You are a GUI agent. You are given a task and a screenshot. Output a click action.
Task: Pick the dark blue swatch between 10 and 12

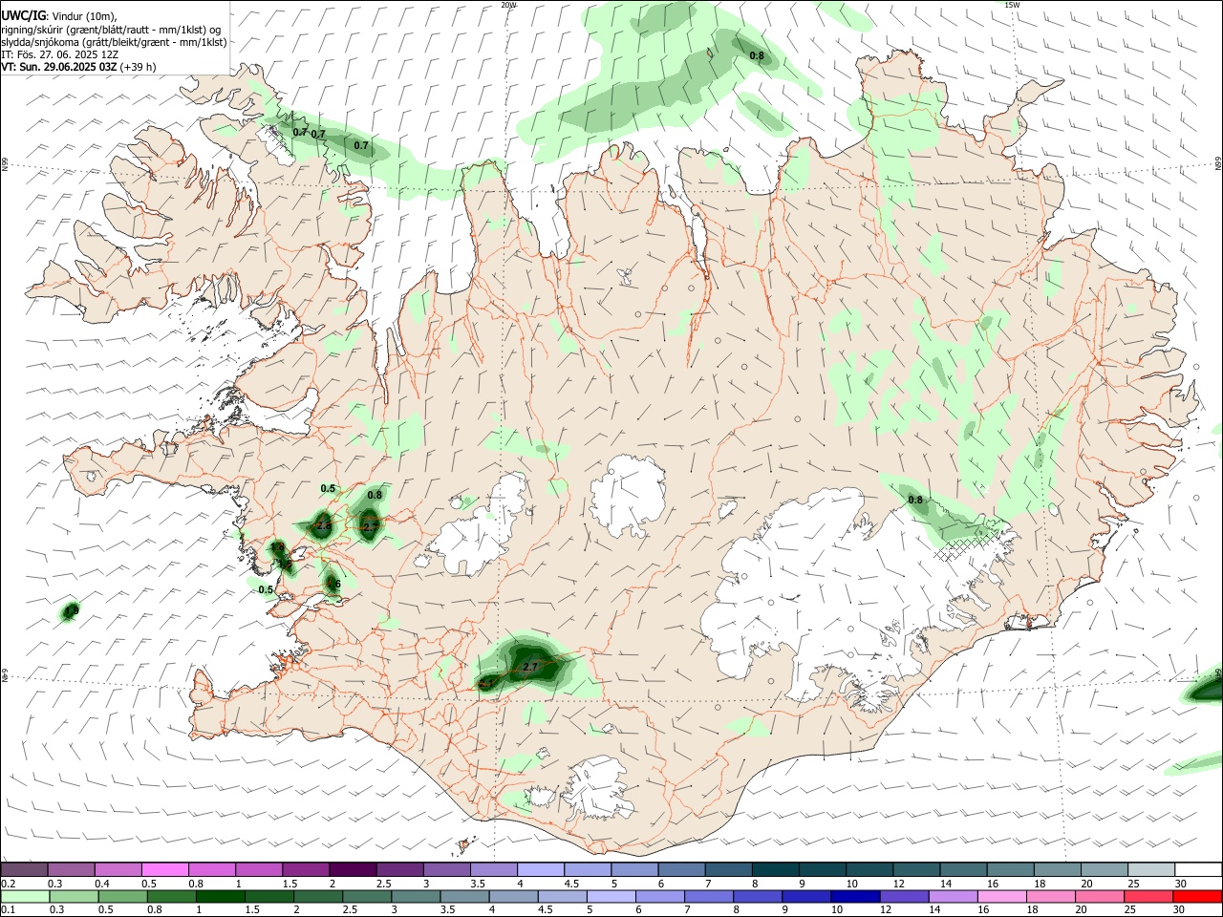[x=855, y=897]
